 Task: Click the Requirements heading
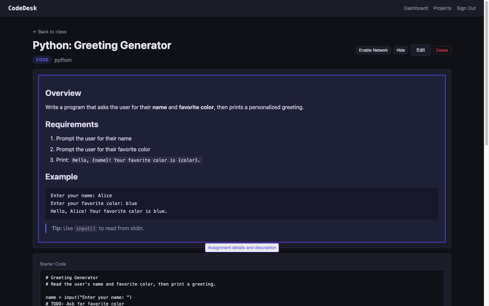pos(72,124)
